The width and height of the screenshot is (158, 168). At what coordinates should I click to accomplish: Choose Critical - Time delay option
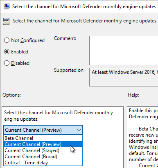point(43,163)
